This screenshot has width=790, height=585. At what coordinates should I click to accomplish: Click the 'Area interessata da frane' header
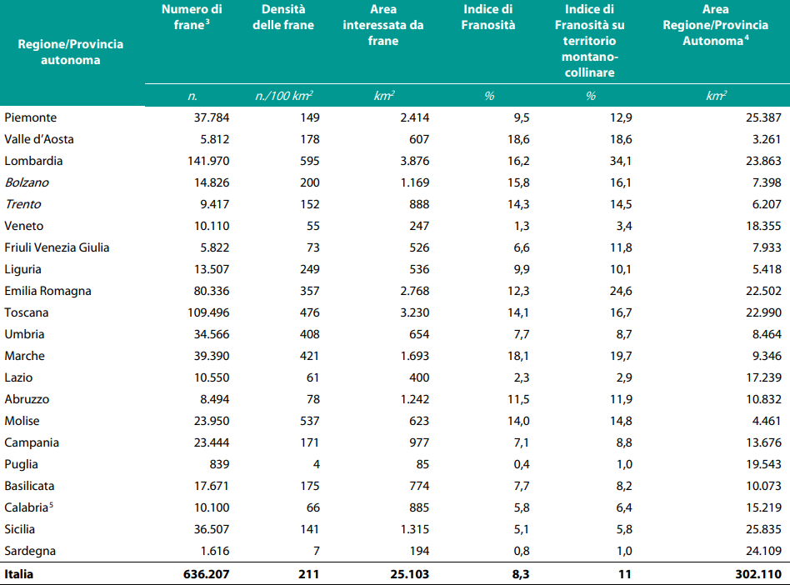(x=382, y=25)
